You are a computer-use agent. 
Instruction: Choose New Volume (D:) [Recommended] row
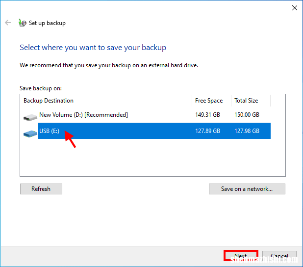point(147,115)
